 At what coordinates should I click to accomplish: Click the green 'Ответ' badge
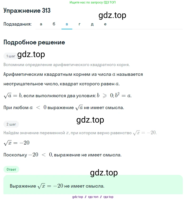[11, 169]
